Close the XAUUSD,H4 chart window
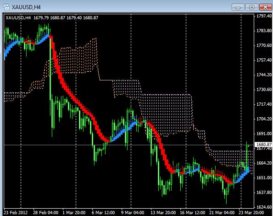The image size is (273, 216). (x=265, y=7)
